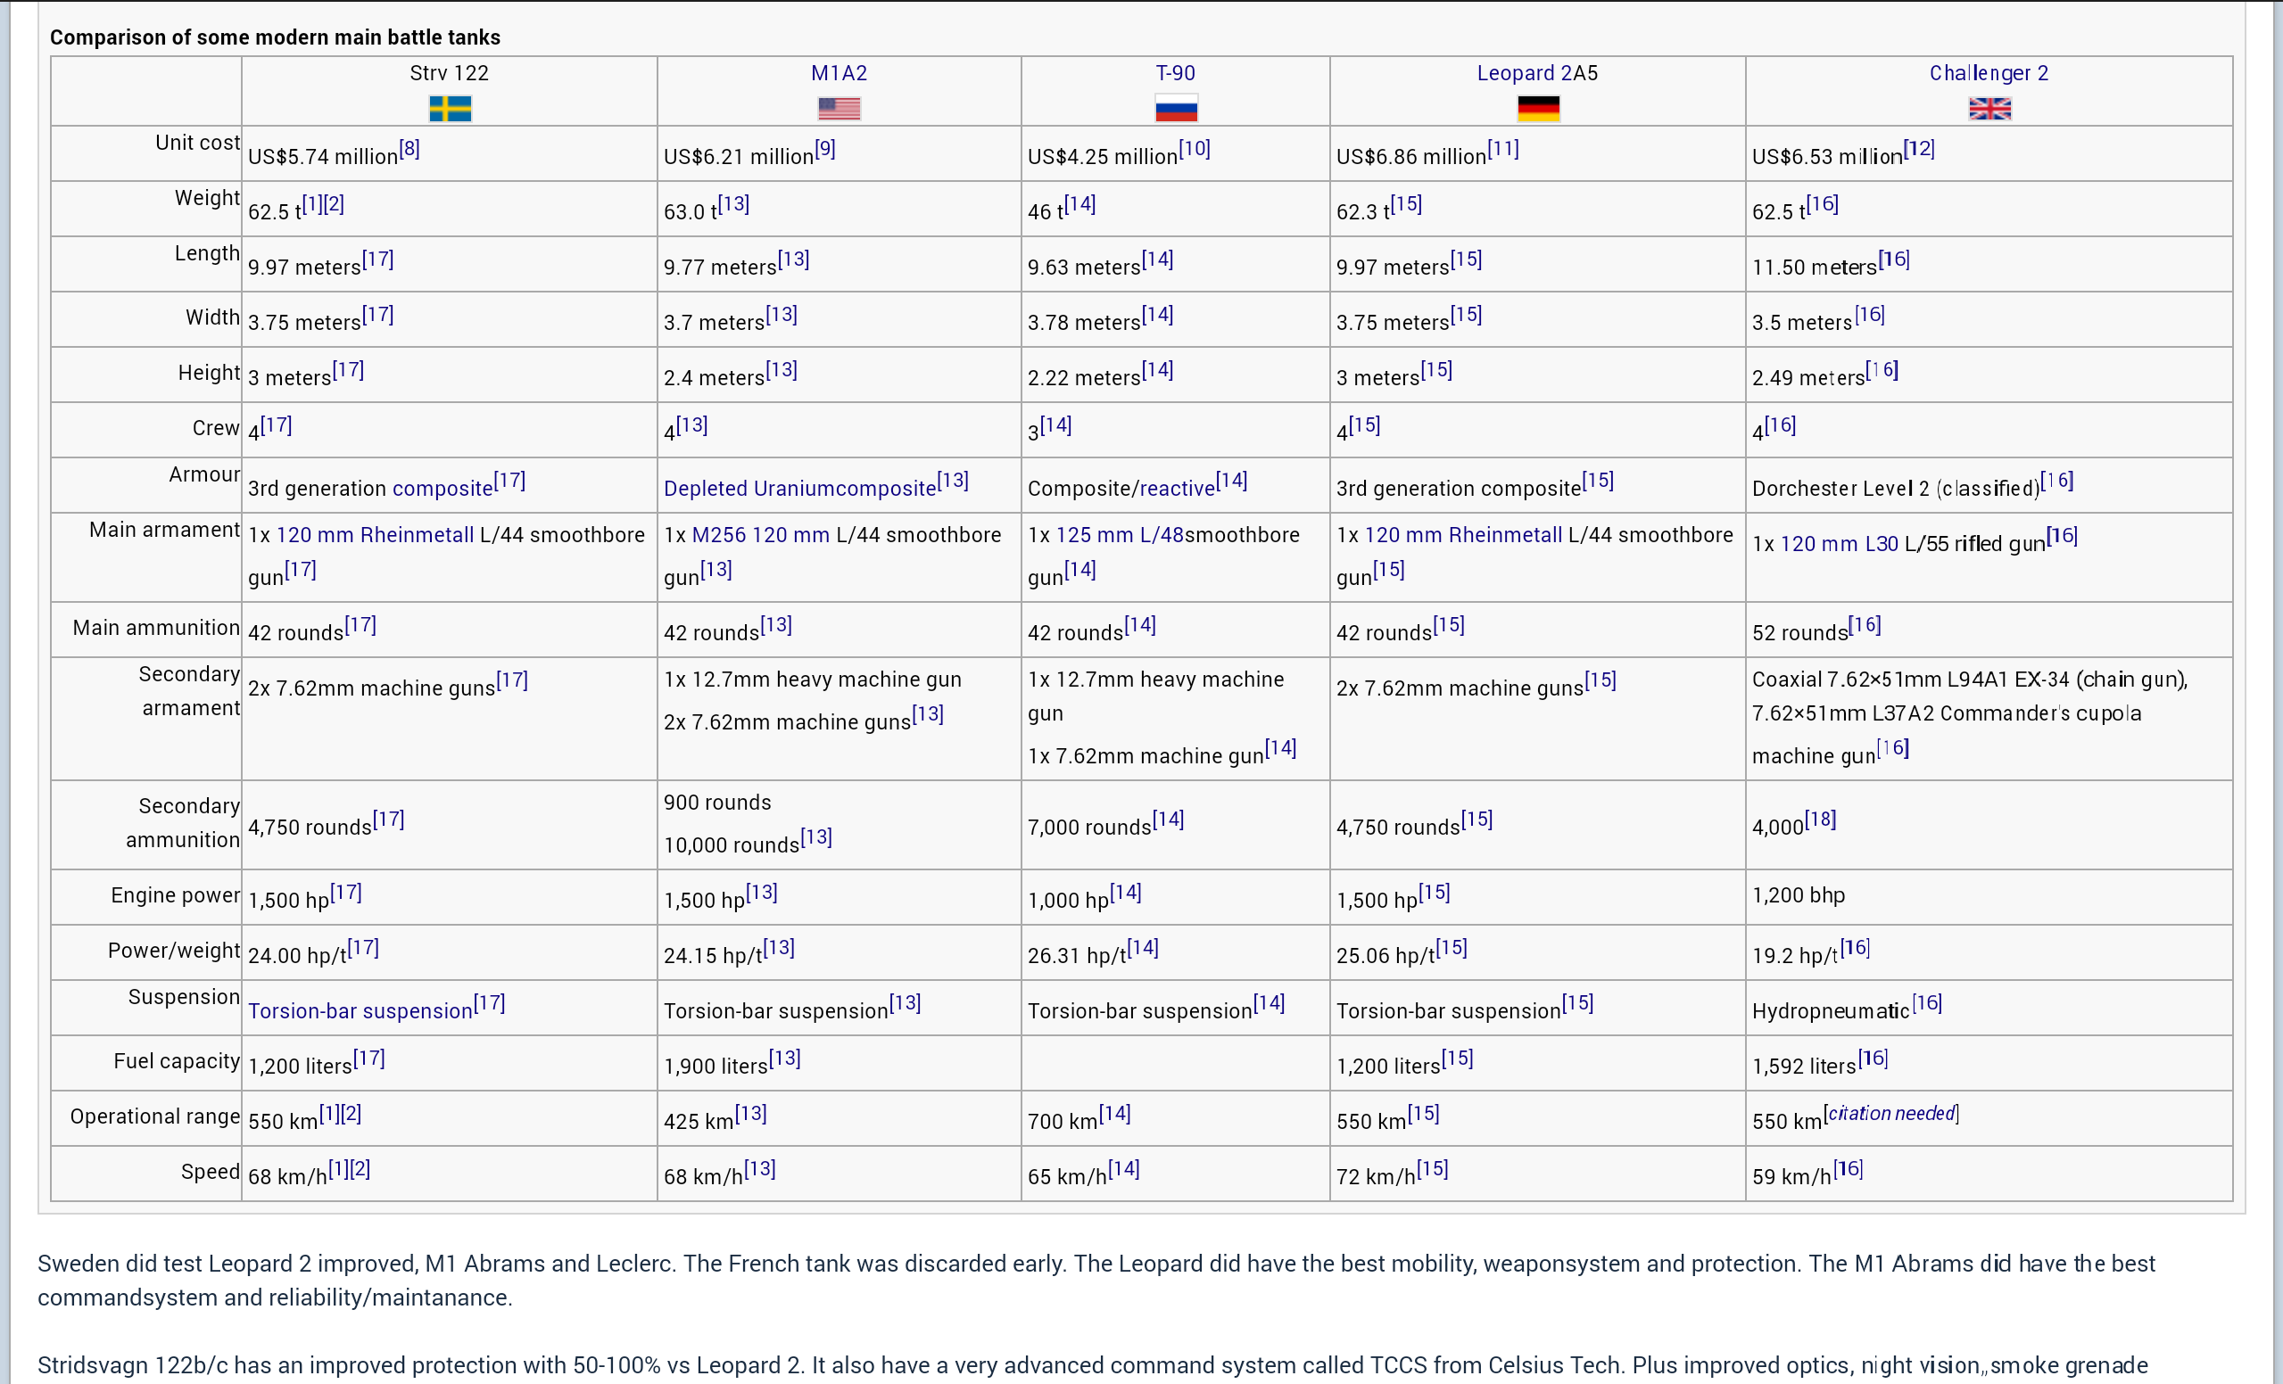Click citation [15] after 62.3 t
Screen dimensions: 2283x1384
1407,204
